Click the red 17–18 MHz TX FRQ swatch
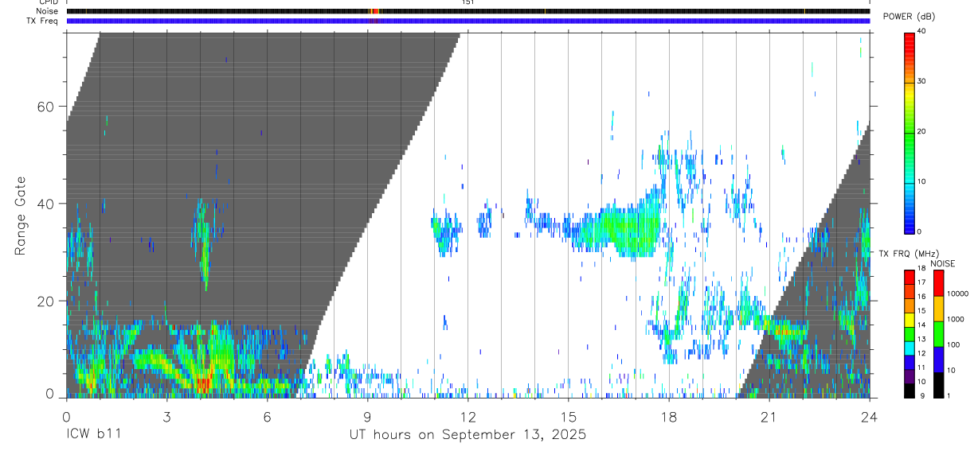This screenshot has width=978, height=451. (909, 278)
